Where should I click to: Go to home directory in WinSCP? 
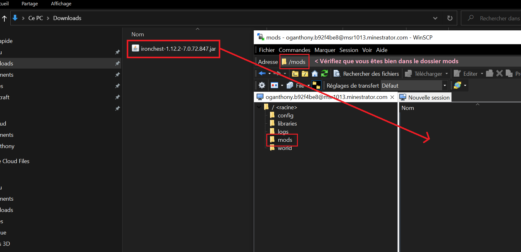(x=315, y=74)
